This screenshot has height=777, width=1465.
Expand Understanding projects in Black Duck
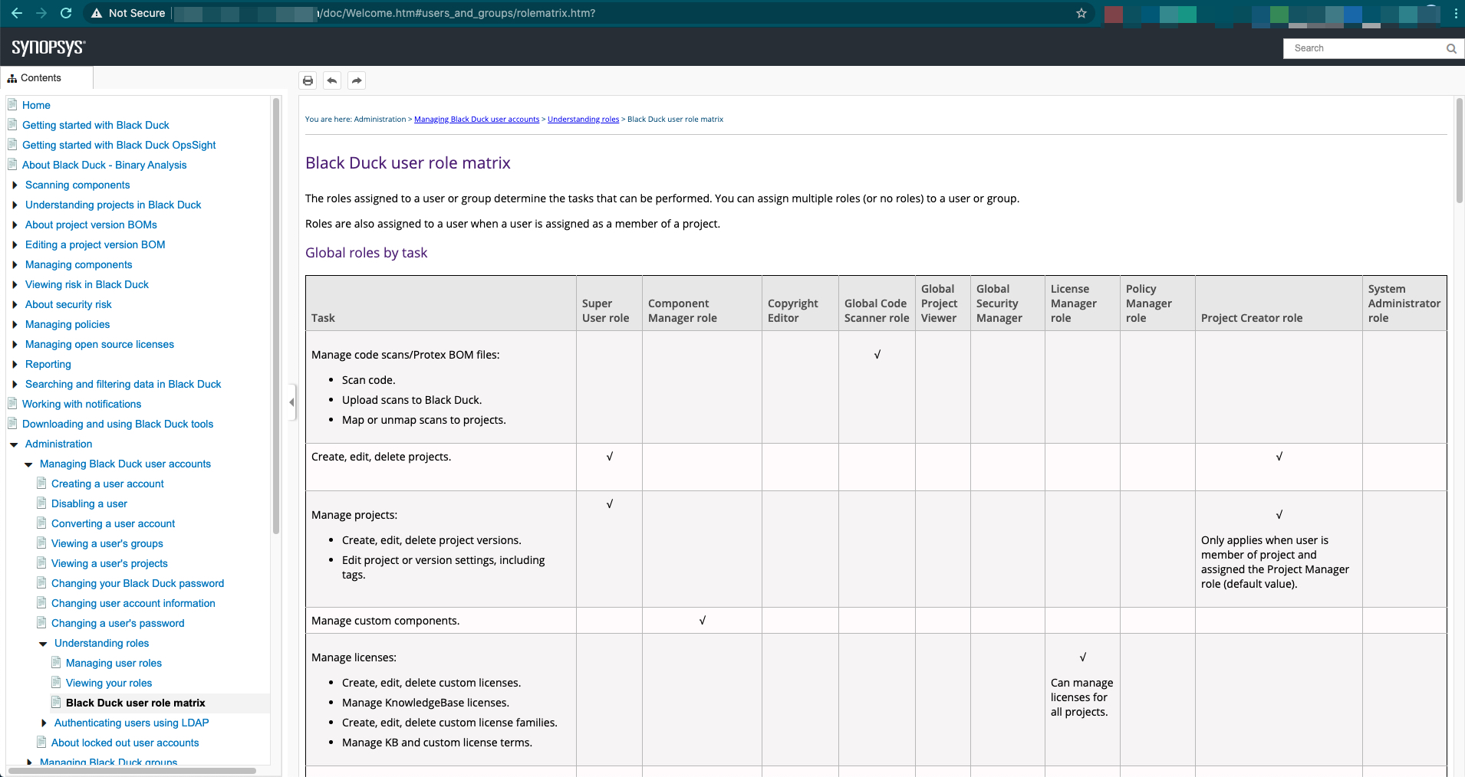point(15,205)
